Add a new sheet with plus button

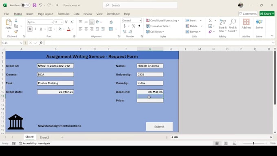[x=62, y=137]
